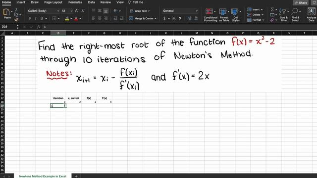Select the Newtons Method Example in Excel sheet tab

(43, 176)
